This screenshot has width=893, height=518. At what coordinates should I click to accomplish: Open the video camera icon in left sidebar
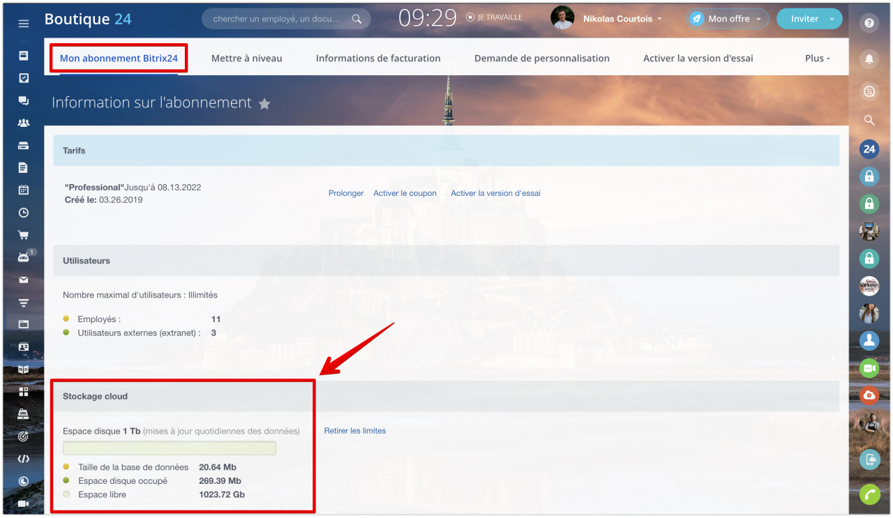click(x=23, y=503)
